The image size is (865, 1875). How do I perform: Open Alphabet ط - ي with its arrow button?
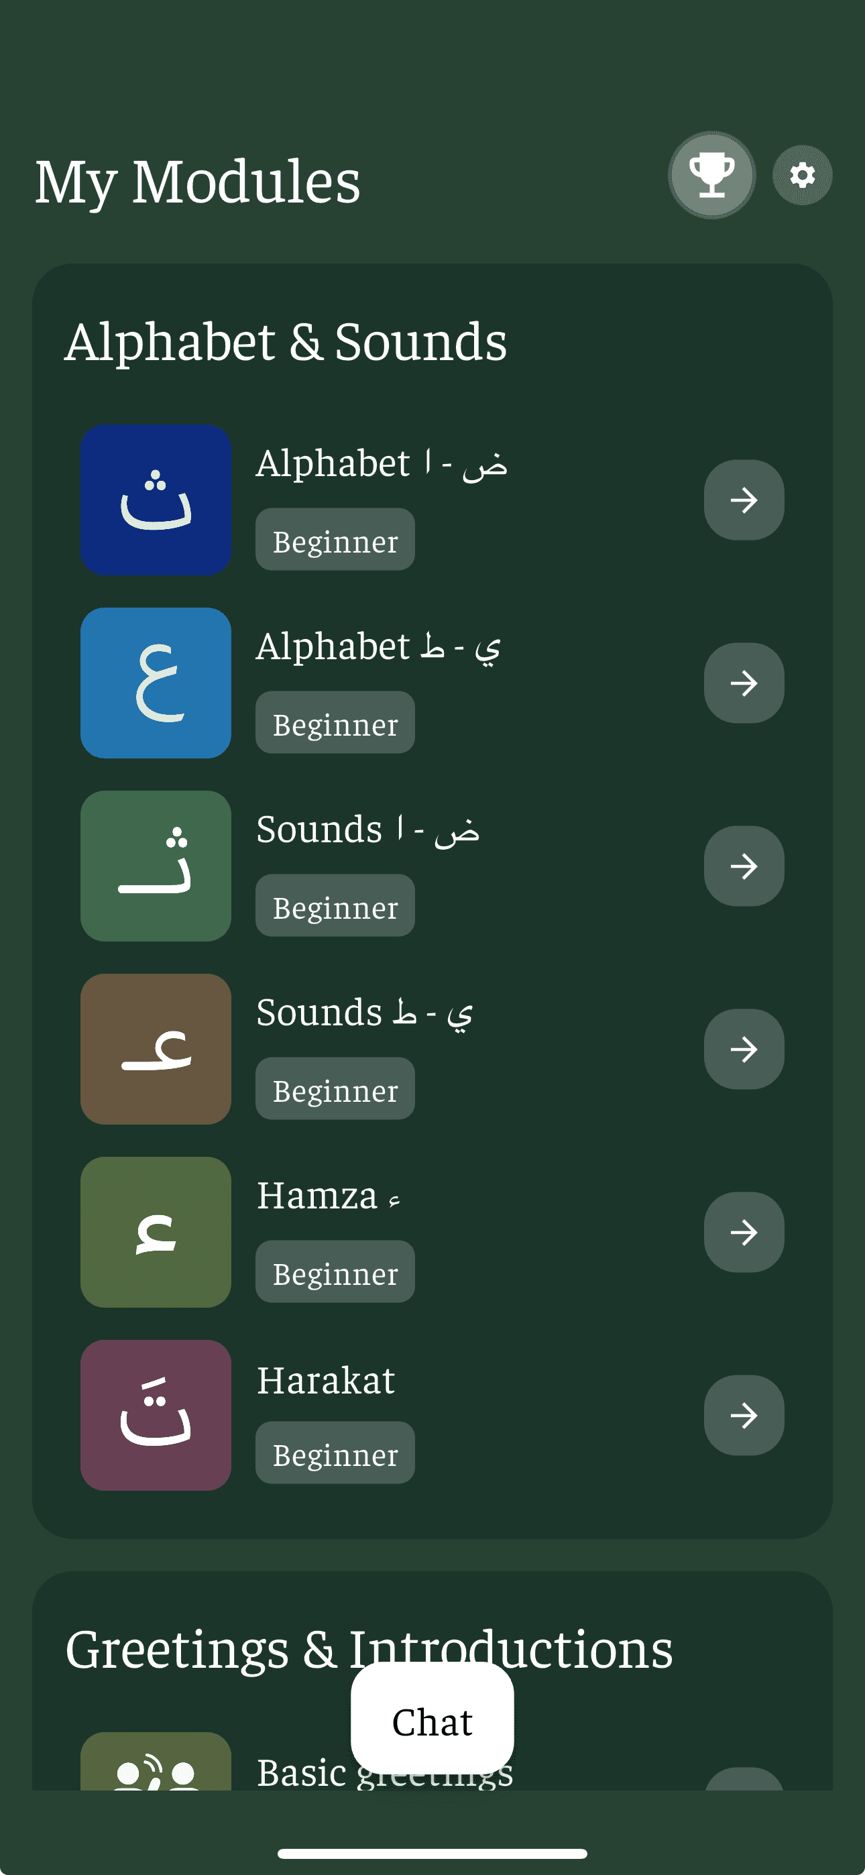[x=744, y=683]
